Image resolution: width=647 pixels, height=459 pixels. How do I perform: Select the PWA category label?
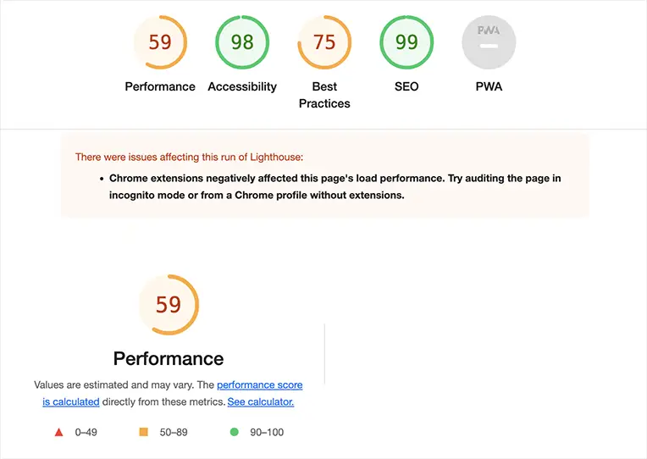click(x=489, y=86)
